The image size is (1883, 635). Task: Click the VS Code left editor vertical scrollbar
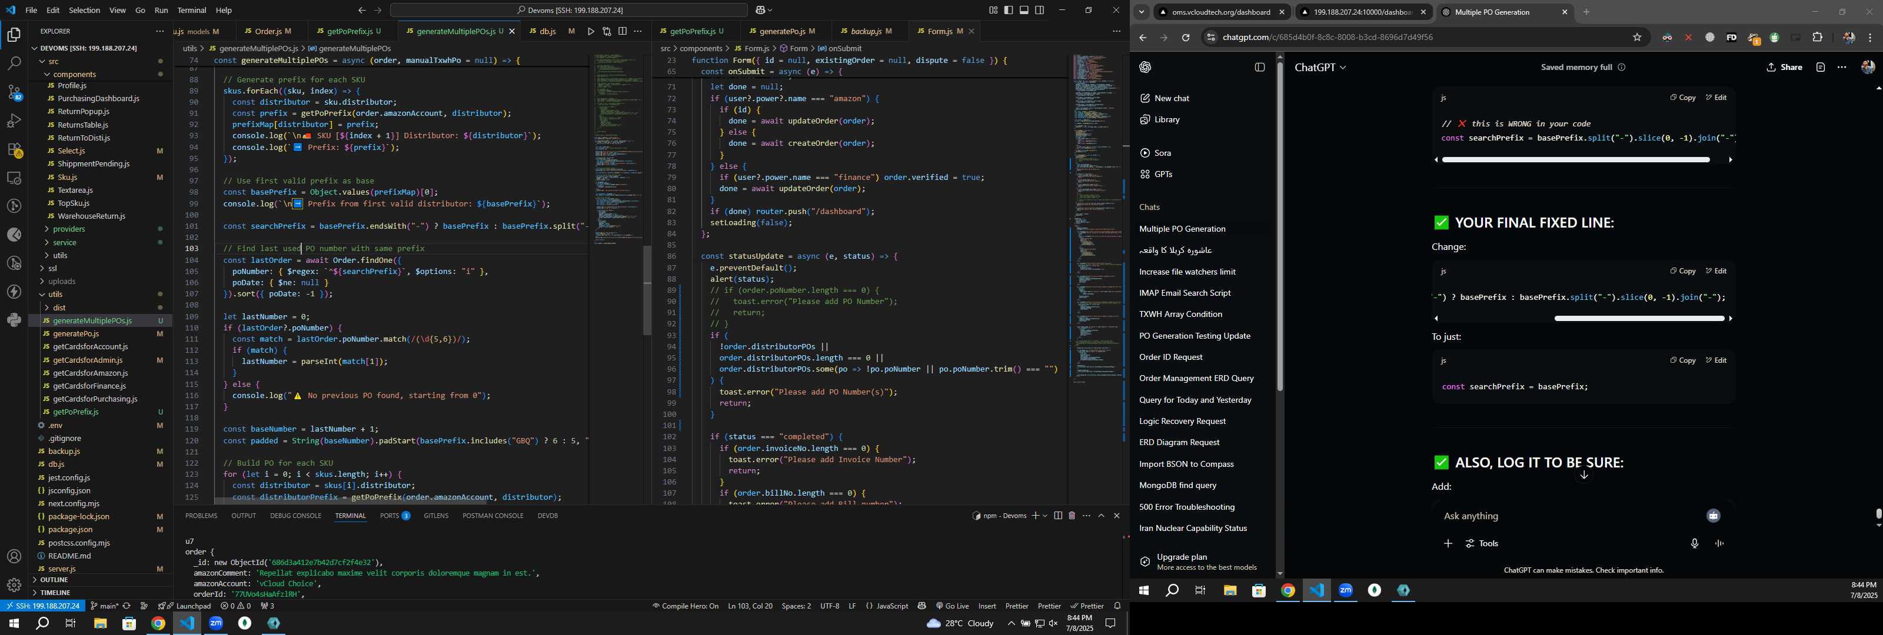click(x=647, y=290)
